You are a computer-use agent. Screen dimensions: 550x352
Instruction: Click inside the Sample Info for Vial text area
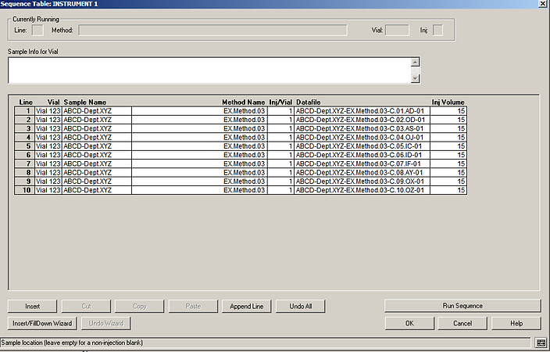(209, 70)
